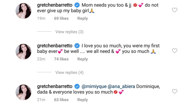193x107 pixels.
Task: View the 69 likes list
Action: pos(61,18)
